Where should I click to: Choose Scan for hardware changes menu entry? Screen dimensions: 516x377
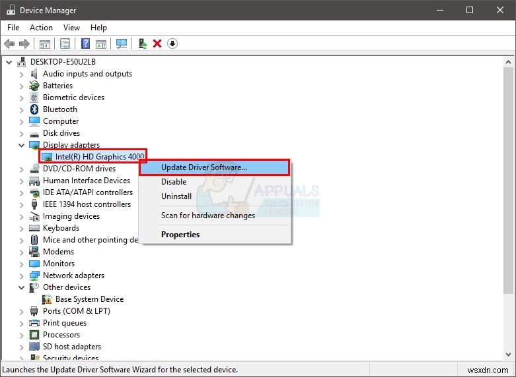[215, 216]
